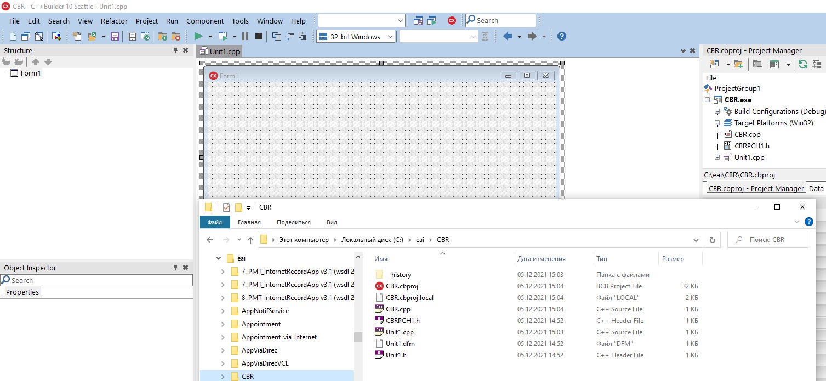Open the Файл tab in Explorer ribbon
The image size is (826, 381).
tap(215, 222)
